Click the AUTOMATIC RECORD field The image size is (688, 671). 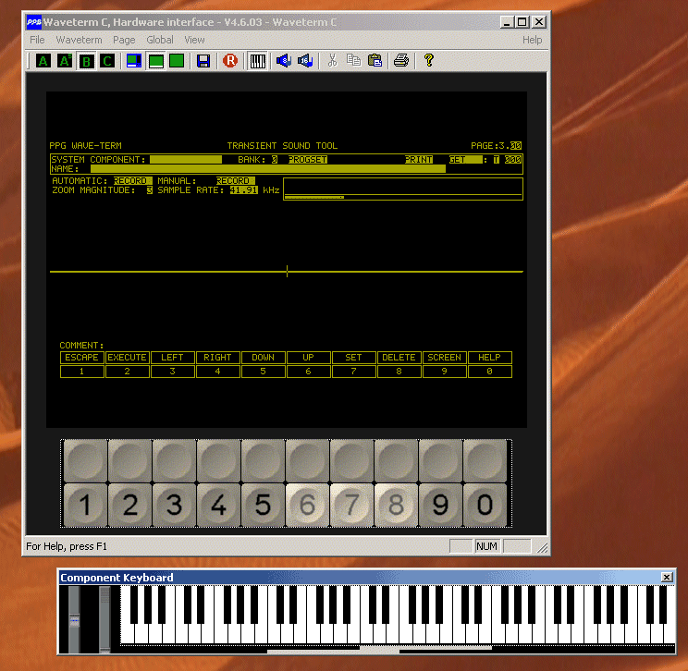133,180
